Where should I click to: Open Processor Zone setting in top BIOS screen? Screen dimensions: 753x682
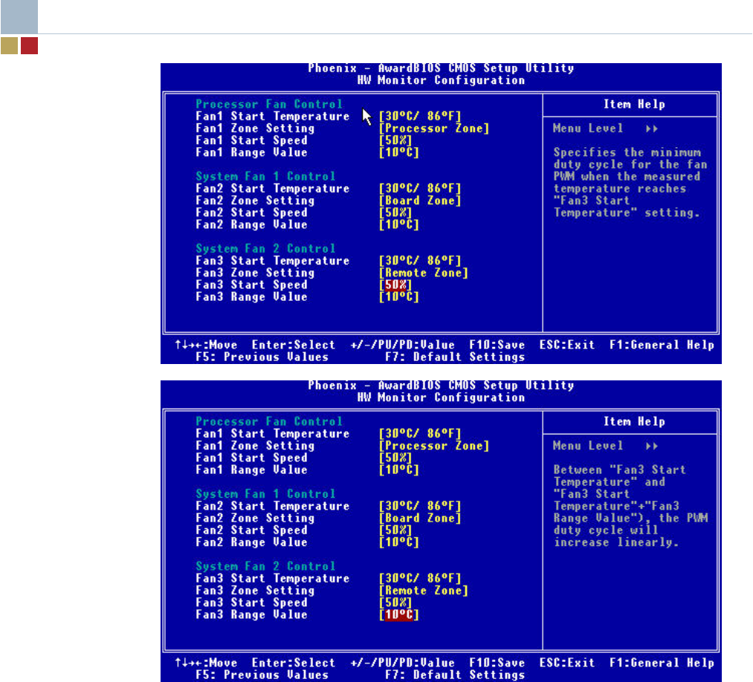pyautogui.click(x=433, y=128)
